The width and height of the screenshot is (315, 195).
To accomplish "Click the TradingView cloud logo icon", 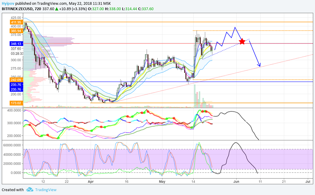I will click(30, 190).
